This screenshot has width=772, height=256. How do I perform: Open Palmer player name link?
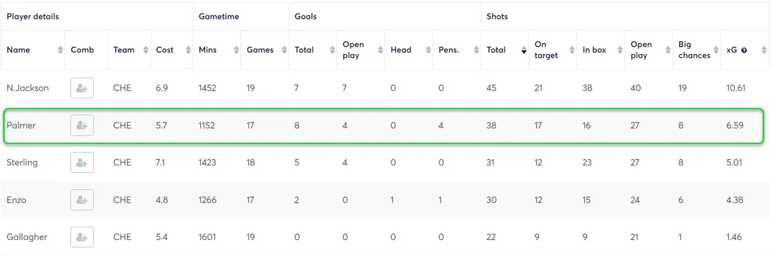coord(21,125)
